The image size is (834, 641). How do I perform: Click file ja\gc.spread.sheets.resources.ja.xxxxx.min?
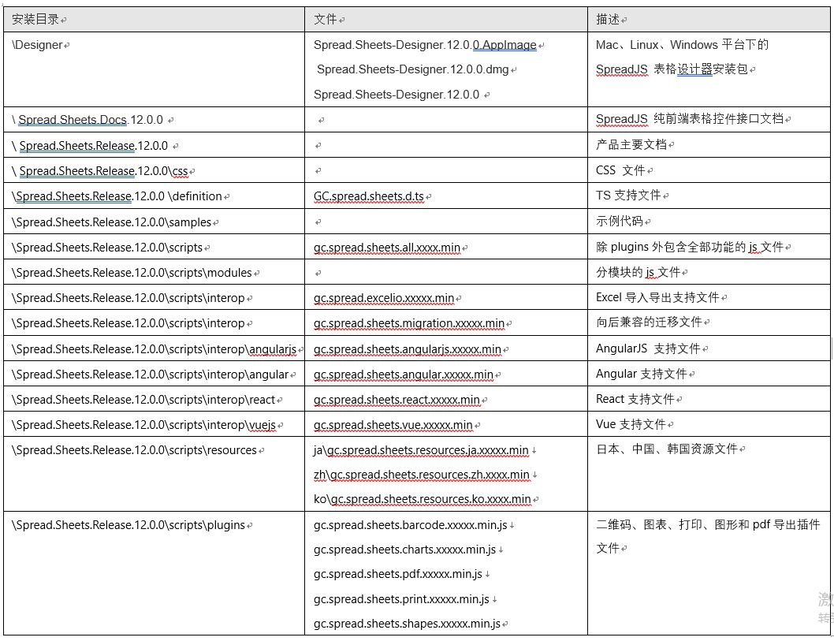pyautogui.click(x=421, y=450)
